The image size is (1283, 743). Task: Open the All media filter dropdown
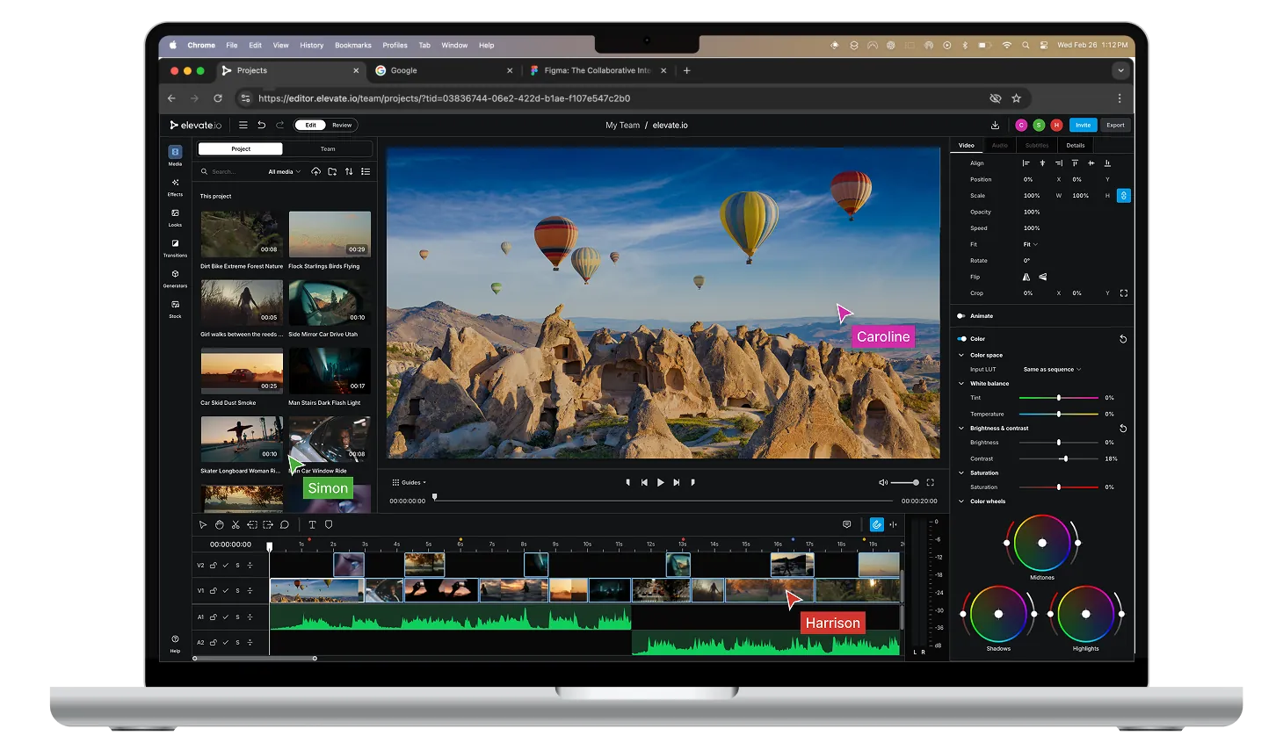point(284,171)
